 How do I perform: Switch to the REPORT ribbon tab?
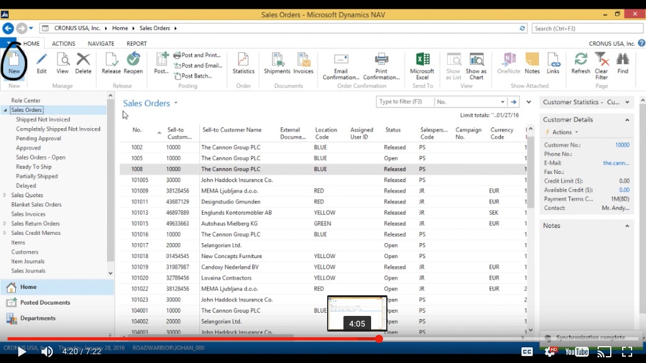pos(136,43)
